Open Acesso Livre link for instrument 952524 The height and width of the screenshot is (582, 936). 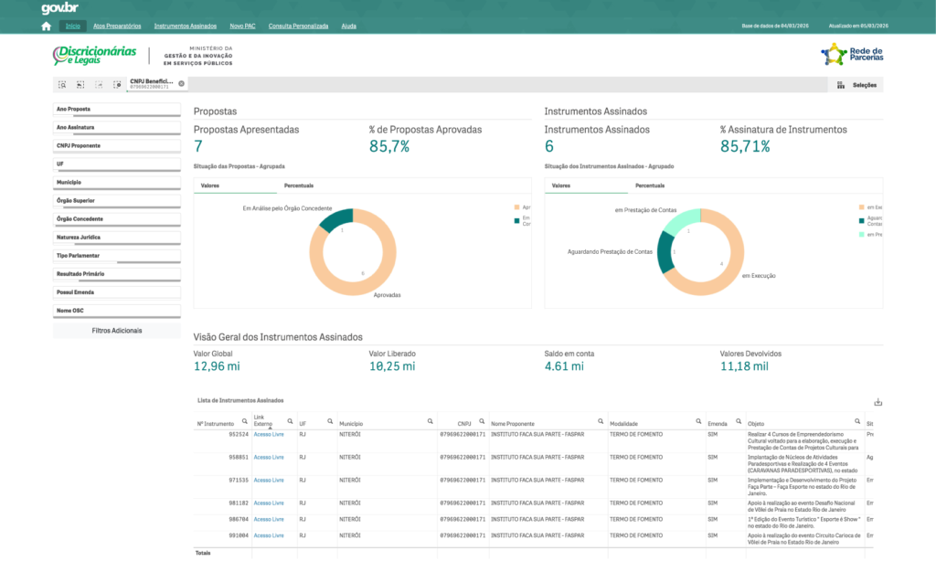pyautogui.click(x=269, y=434)
